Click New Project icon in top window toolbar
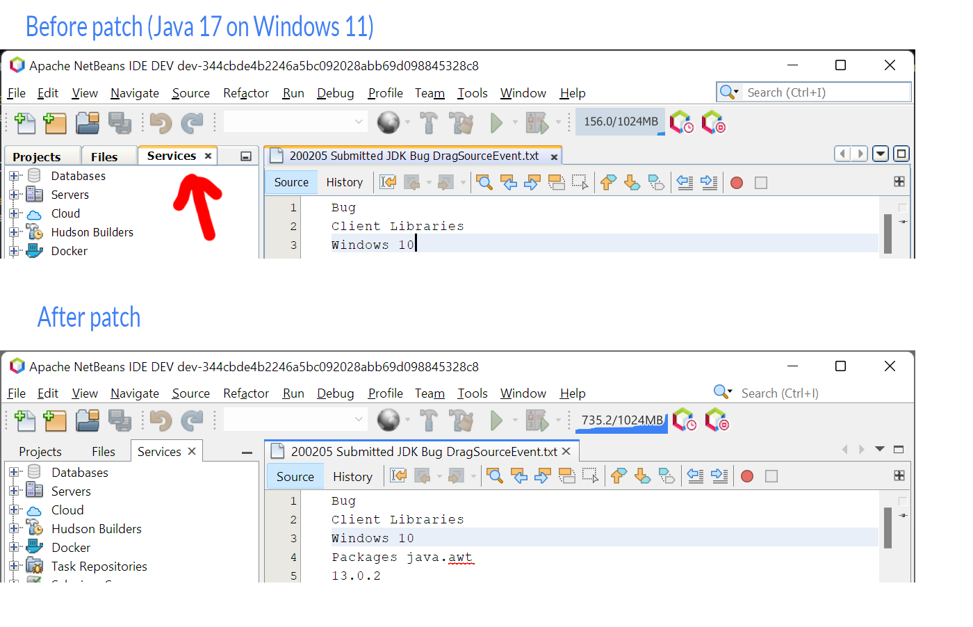 [x=55, y=123]
